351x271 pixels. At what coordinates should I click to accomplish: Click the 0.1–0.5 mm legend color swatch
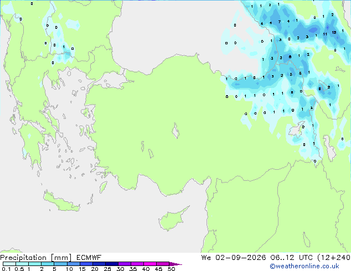pyautogui.click(x=9, y=264)
